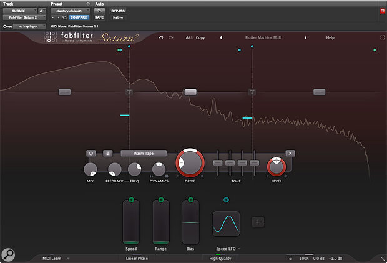
Task: Toggle High Quality mode
Action: click(220, 258)
